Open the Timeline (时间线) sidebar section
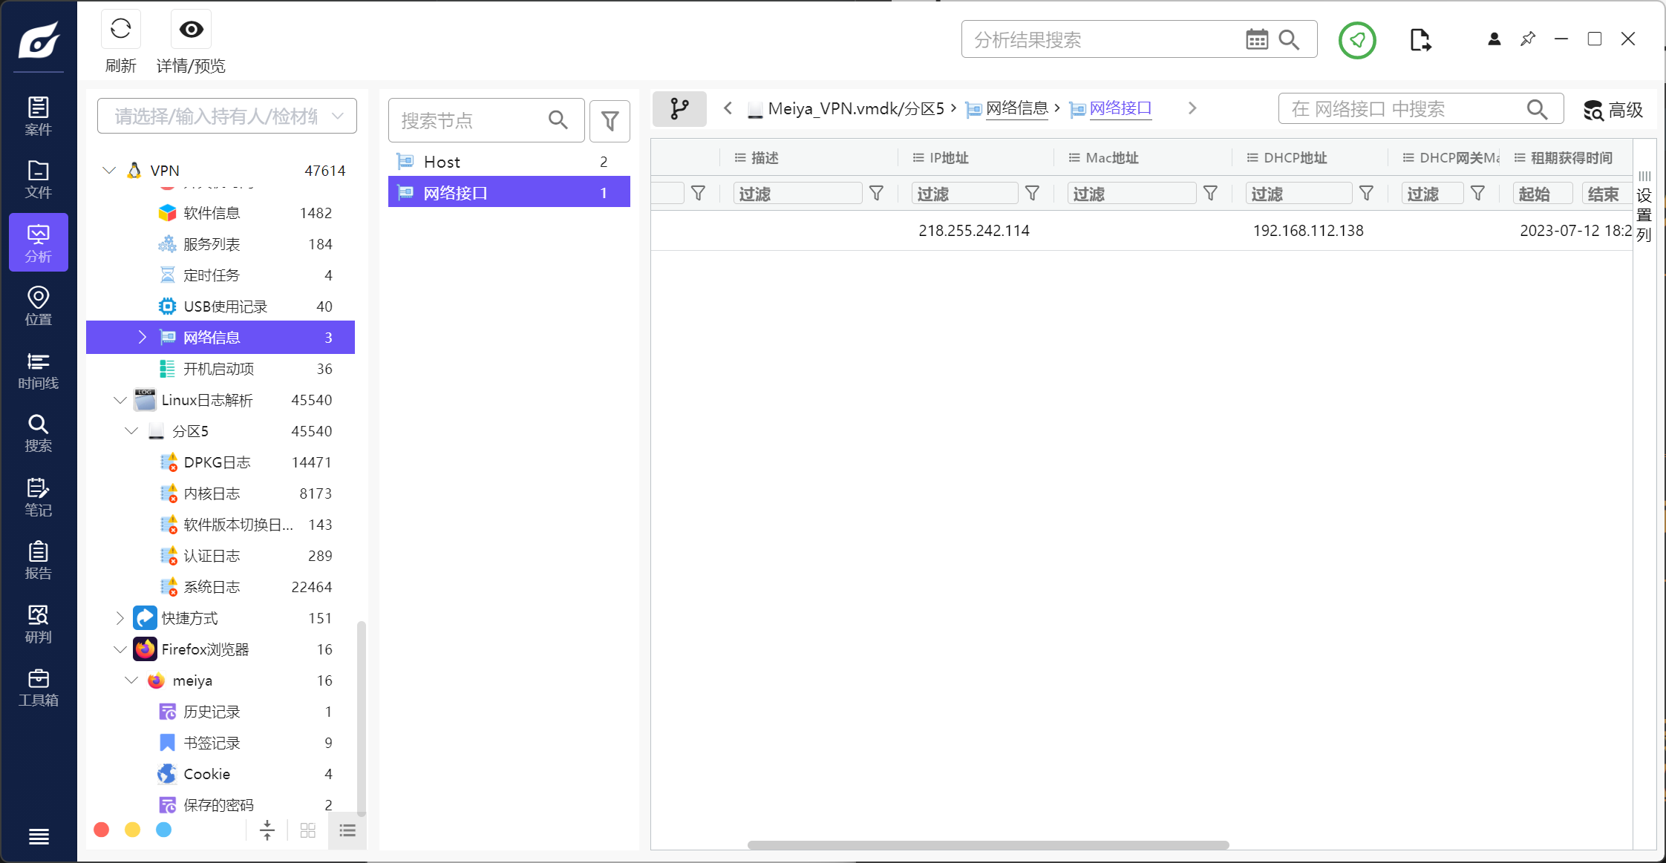The image size is (1666, 863). pyautogui.click(x=38, y=370)
